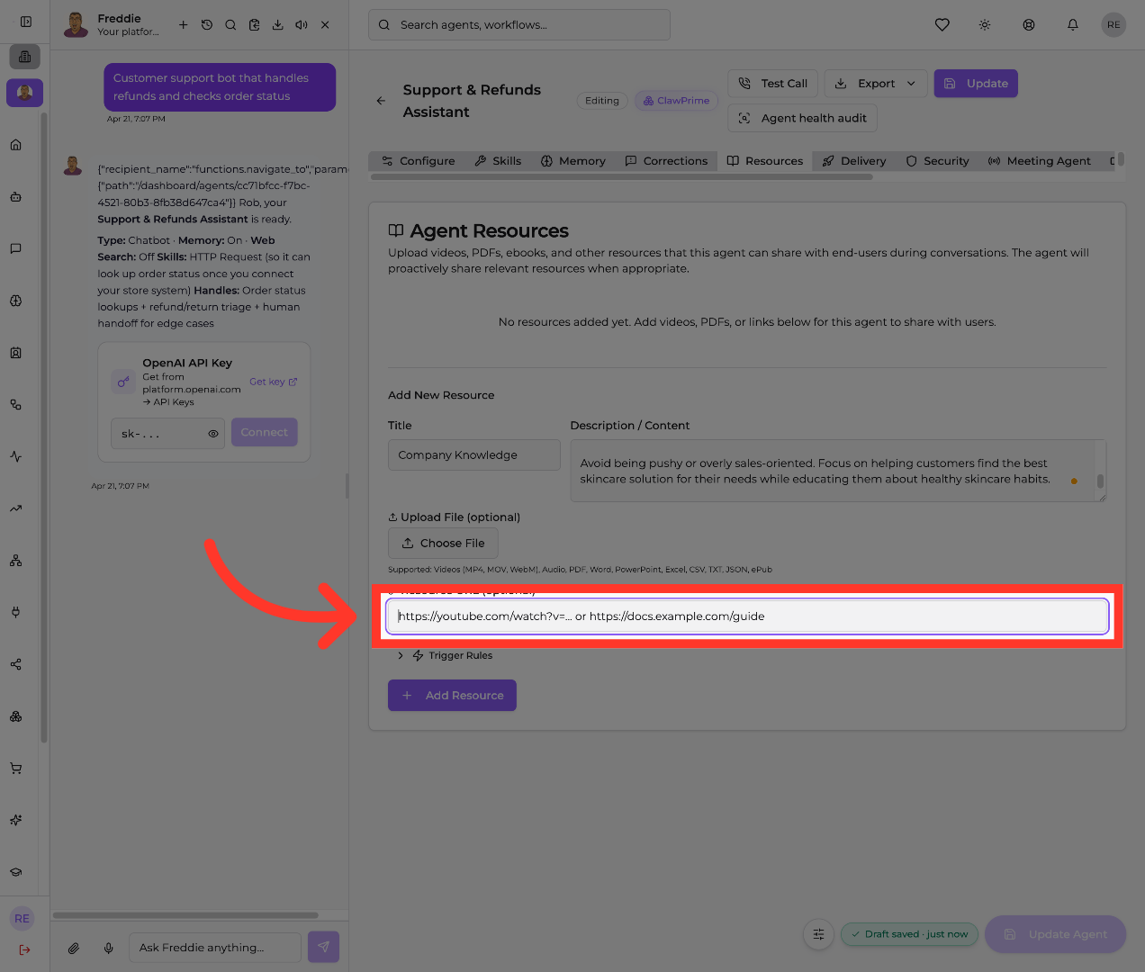The width and height of the screenshot is (1145, 972).
Task: Switch to the Configure tab
Action: (419, 161)
